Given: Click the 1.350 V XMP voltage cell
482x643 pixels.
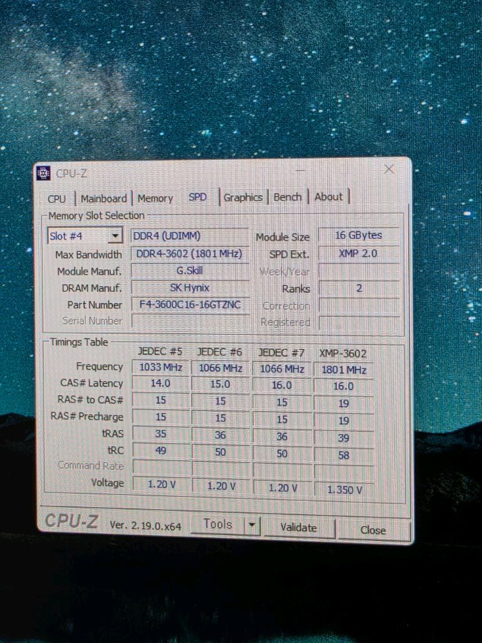Looking at the screenshot, I should pyautogui.click(x=344, y=489).
